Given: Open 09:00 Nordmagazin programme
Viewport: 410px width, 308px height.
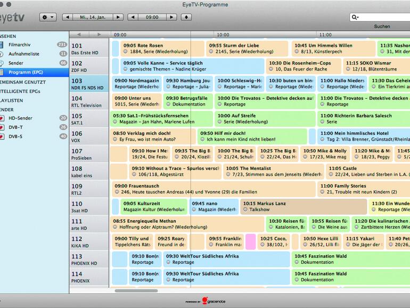Looking at the screenshot, I should 137,84.
